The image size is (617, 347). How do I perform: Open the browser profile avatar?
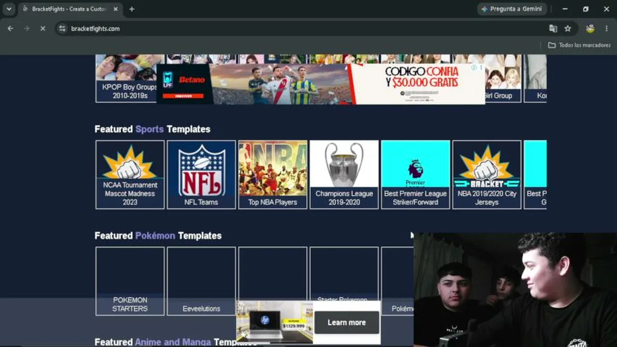590,28
